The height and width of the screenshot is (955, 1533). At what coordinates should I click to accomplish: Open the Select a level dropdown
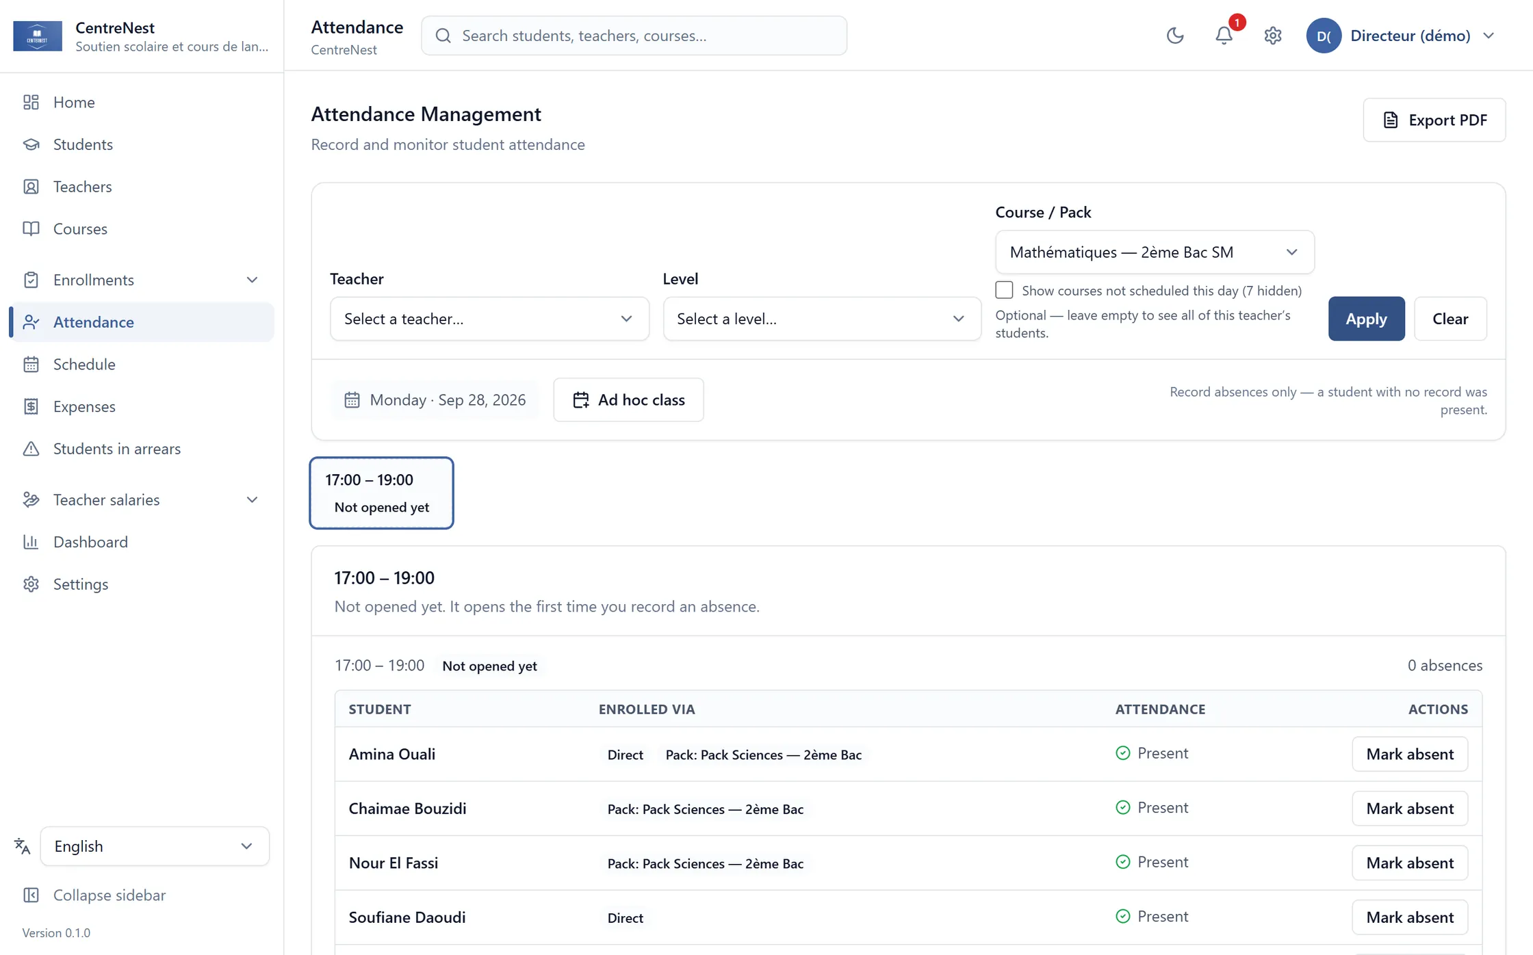click(821, 319)
